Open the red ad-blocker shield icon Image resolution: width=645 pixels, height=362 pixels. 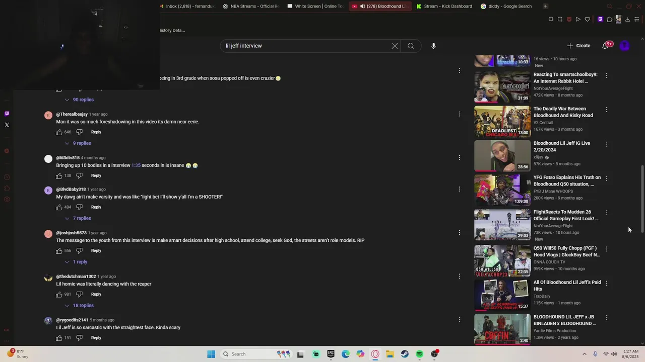[x=569, y=20]
